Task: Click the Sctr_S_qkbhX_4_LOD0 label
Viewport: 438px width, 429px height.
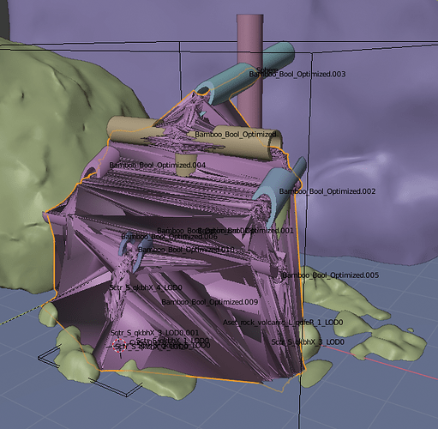Action: click(146, 287)
